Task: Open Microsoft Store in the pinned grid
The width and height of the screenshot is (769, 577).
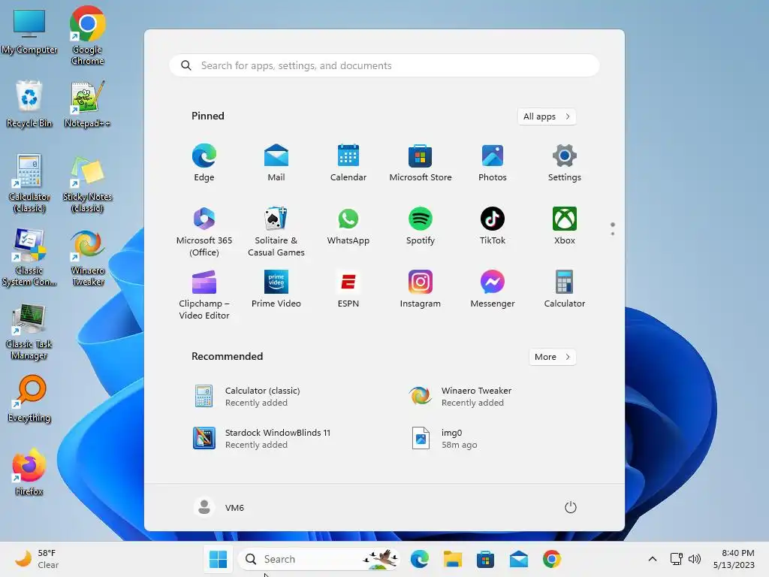Action: point(421,163)
